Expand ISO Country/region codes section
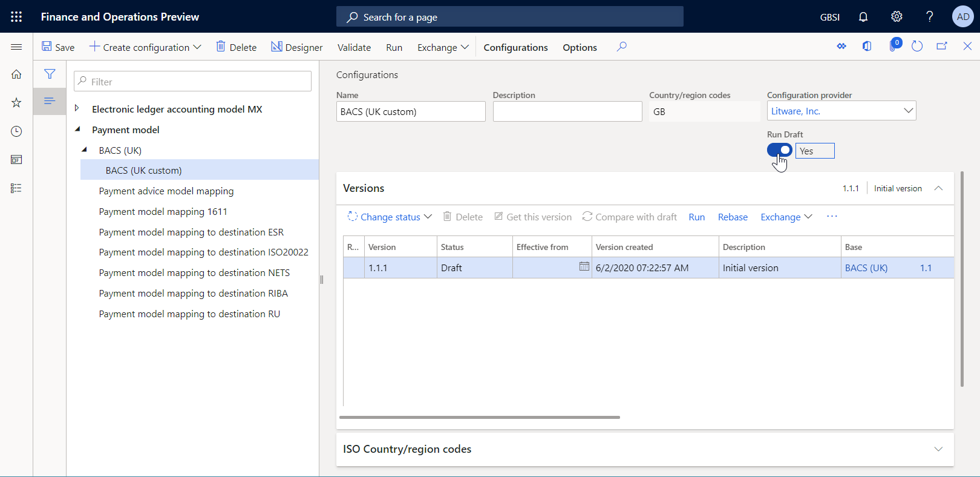980x477 pixels. pos(938,449)
